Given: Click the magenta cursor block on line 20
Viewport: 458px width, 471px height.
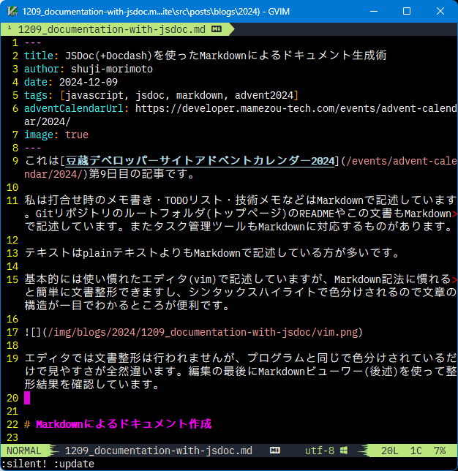Looking at the screenshot, I should [28, 398].
